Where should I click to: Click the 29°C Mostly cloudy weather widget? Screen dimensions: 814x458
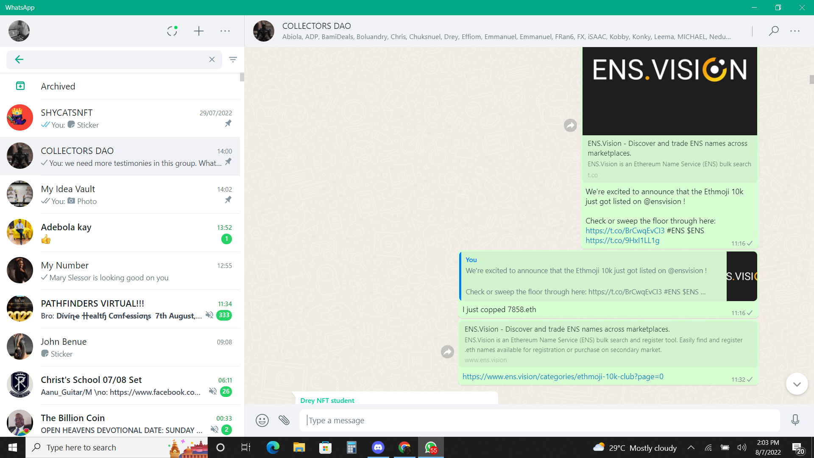click(635, 447)
